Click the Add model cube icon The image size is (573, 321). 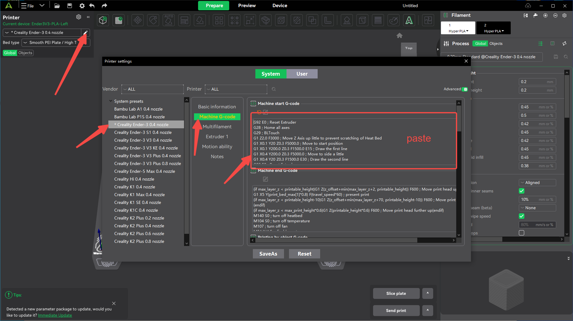click(103, 21)
